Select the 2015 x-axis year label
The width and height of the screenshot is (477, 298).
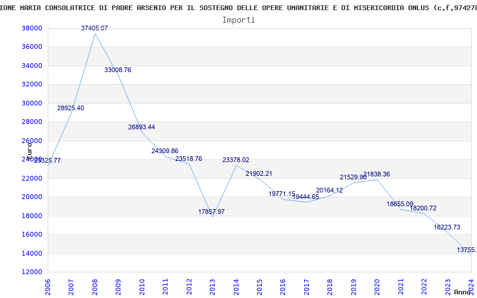click(x=259, y=287)
